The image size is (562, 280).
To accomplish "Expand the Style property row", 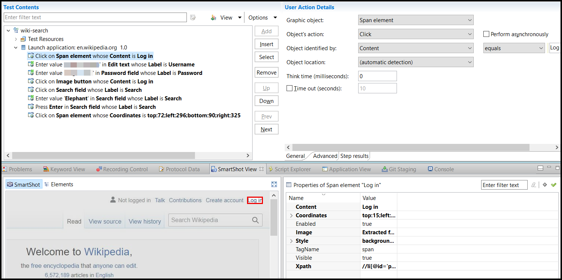I will 291,241.
